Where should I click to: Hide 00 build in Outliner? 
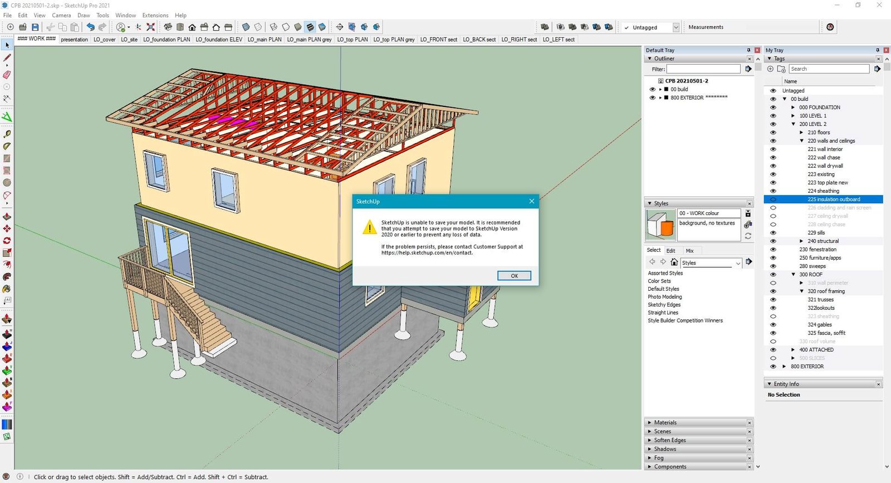(652, 89)
